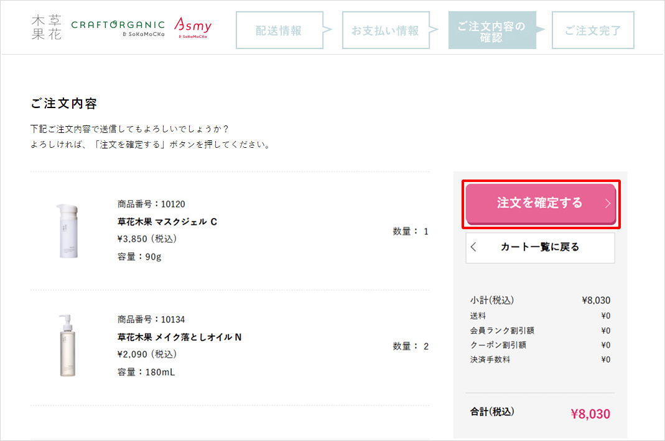Screen dimensions: 665x441
Task: Click the 合計(税込) total amount ¥8,030
Action: click(x=590, y=414)
